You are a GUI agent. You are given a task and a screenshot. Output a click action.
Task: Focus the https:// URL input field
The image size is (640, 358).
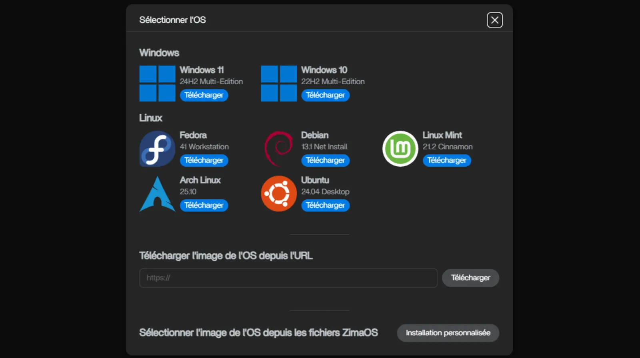pos(288,278)
